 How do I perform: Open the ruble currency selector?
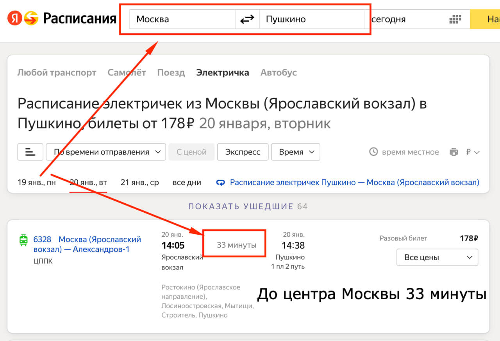(472, 152)
